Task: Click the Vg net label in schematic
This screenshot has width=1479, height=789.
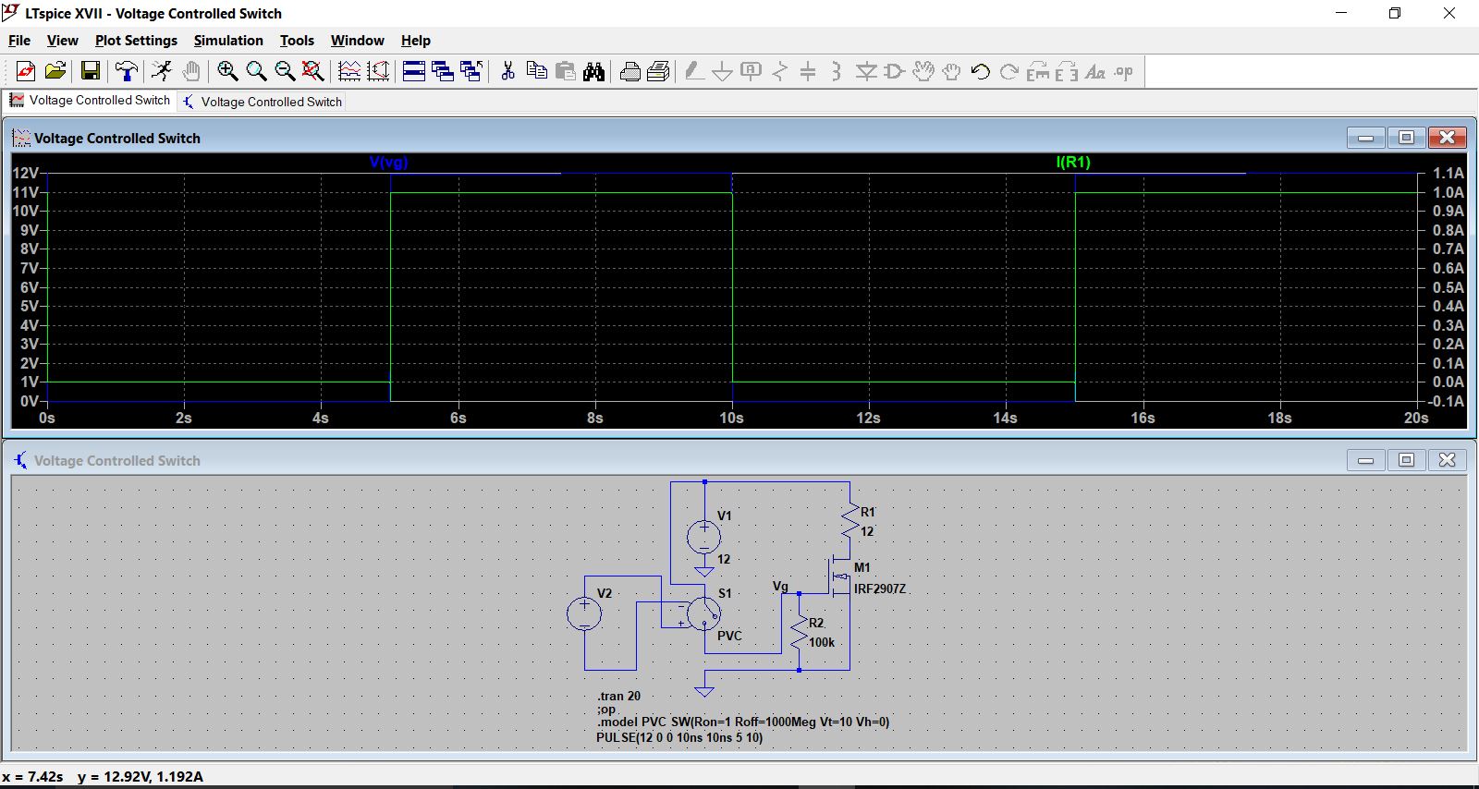Action: tap(780, 587)
